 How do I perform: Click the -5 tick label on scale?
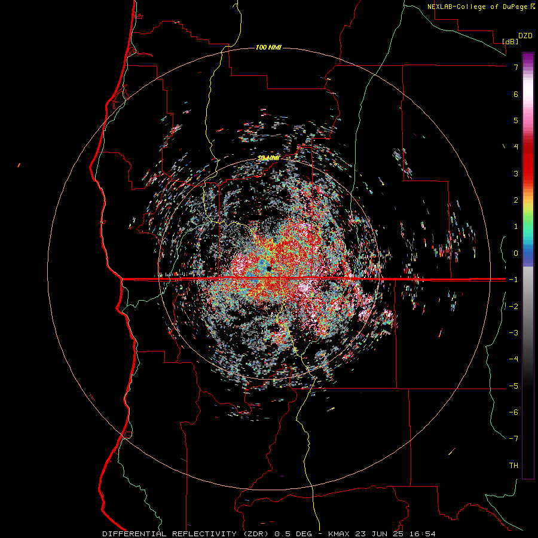click(513, 386)
